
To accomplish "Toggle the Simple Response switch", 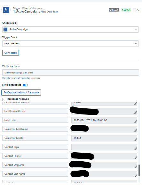I will tap(25, 85).
